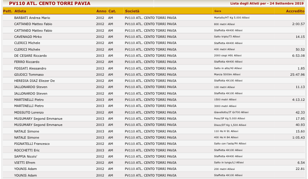Select the Accredito column header
308x179 pixels.
[295, 11]
